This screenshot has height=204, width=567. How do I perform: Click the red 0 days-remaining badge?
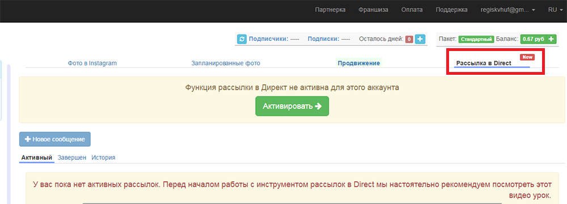(x=409, y=39)
